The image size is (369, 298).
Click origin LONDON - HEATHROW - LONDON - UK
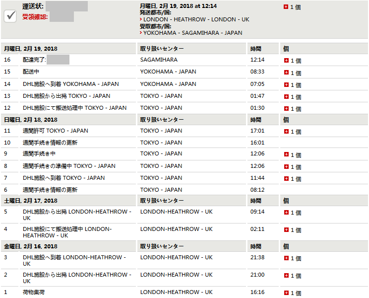click(x=196, y=19)
